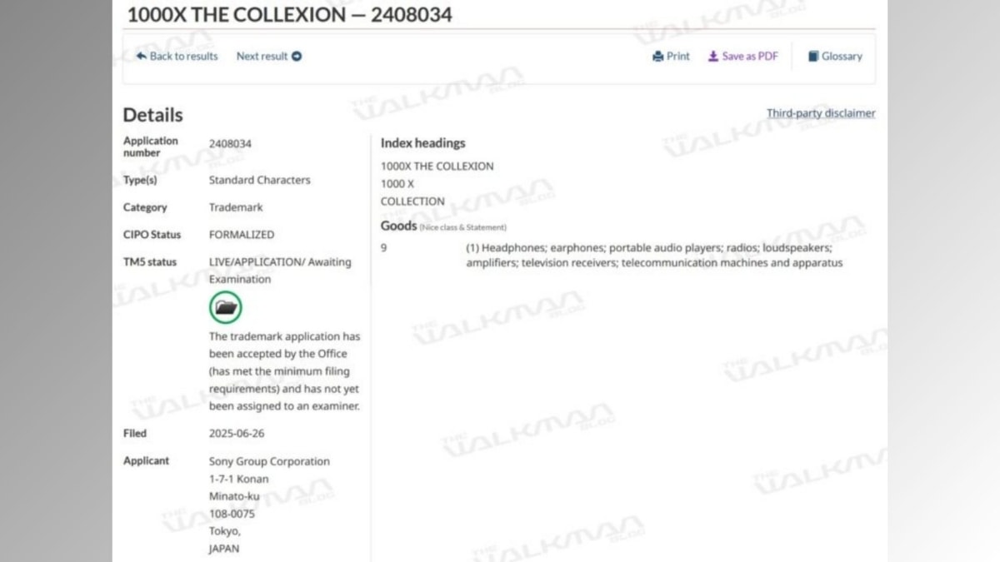Click the book icon beside Glossary

(x=813, y=57)
